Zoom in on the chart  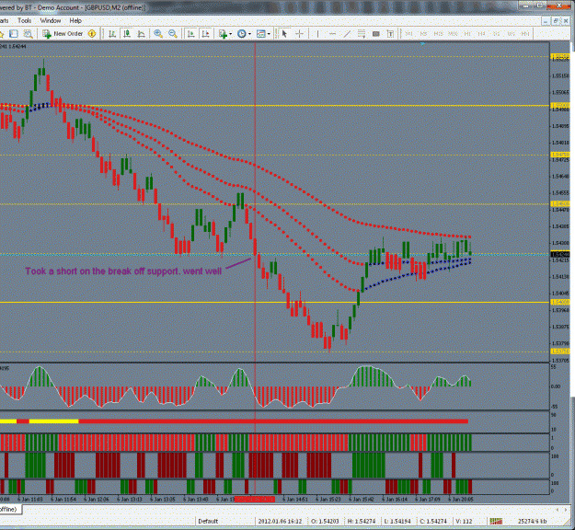tap(158, 34)
